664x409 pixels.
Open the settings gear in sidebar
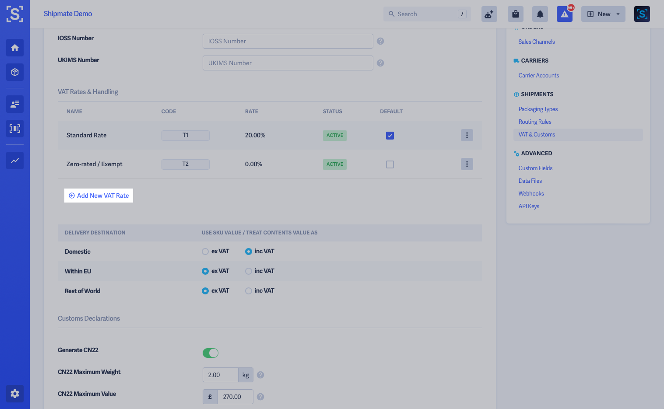[15, 394]
